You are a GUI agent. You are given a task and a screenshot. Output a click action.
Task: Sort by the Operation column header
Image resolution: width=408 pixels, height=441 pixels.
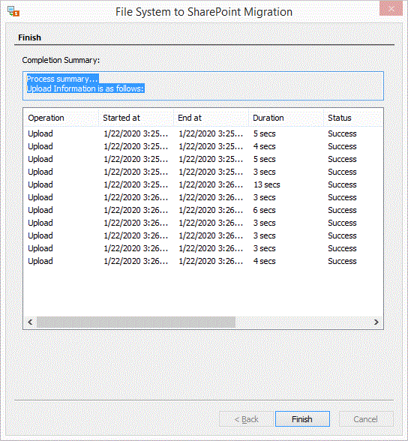[x=61, y=118]
